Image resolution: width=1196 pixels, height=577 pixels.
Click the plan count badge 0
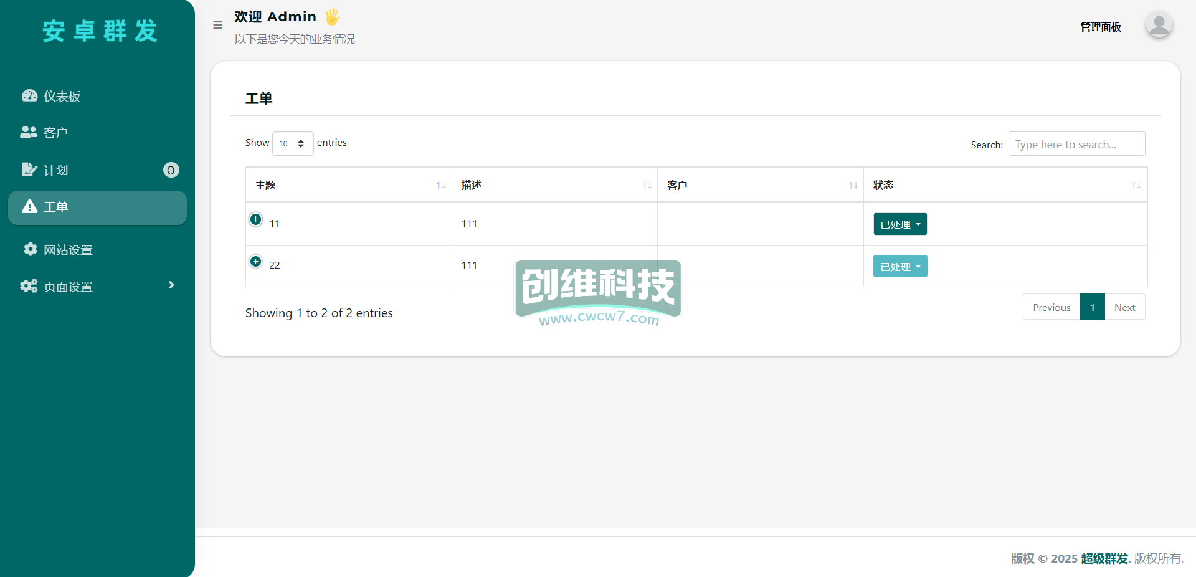tap(171, 170)
